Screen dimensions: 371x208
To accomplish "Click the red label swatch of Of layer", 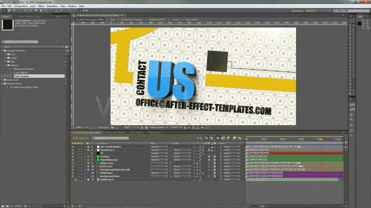I will pyautogui.click(x=88, y=153).
